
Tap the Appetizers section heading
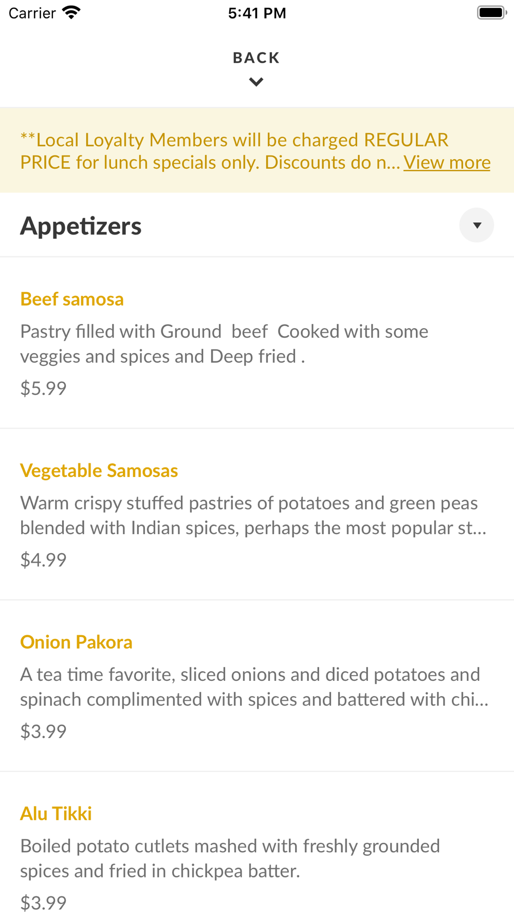tap(81, 226)
